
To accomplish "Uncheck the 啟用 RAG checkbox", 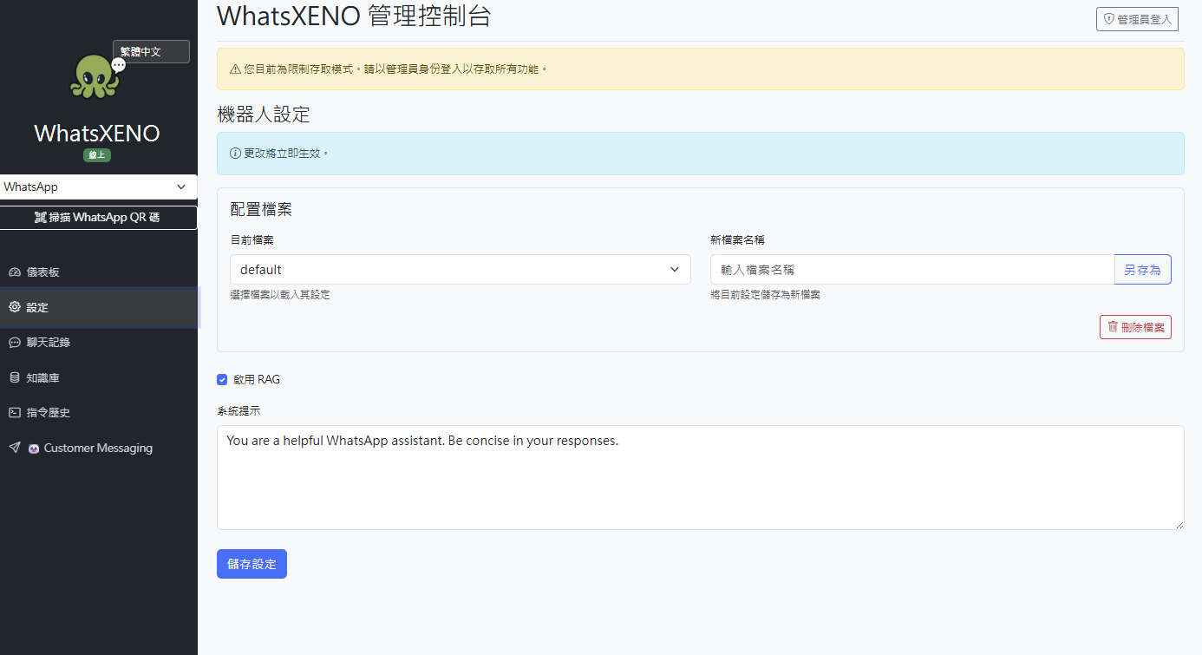I will (x=222, y=379).
